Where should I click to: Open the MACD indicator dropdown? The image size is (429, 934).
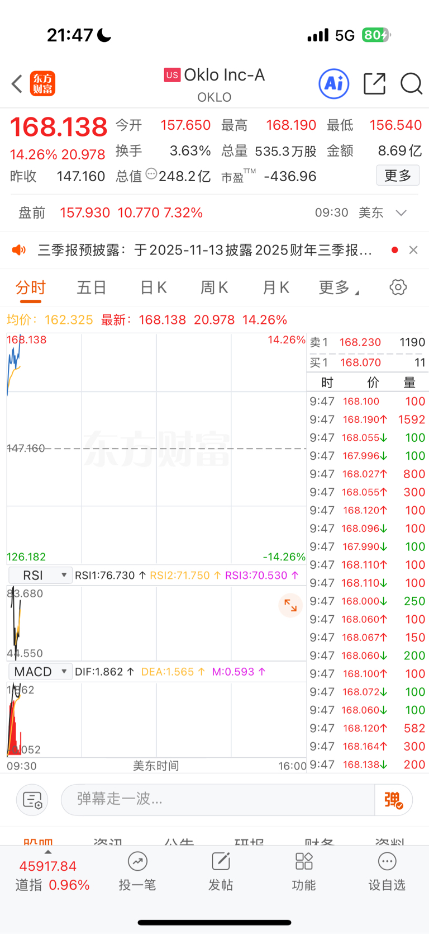click(x=40, y=672)
